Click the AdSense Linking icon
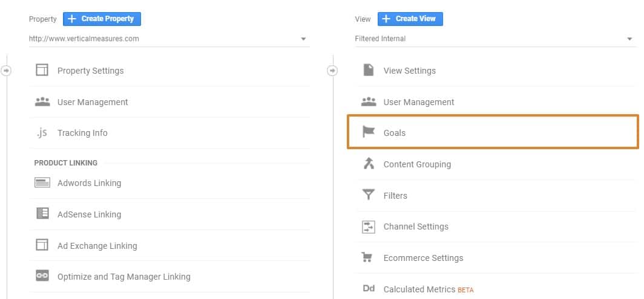This screenshot has width=644, height=299. point(42,214)
